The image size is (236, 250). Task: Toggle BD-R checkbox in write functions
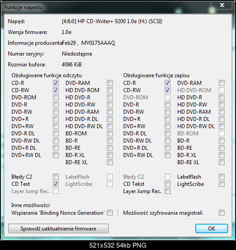[222, 140]
